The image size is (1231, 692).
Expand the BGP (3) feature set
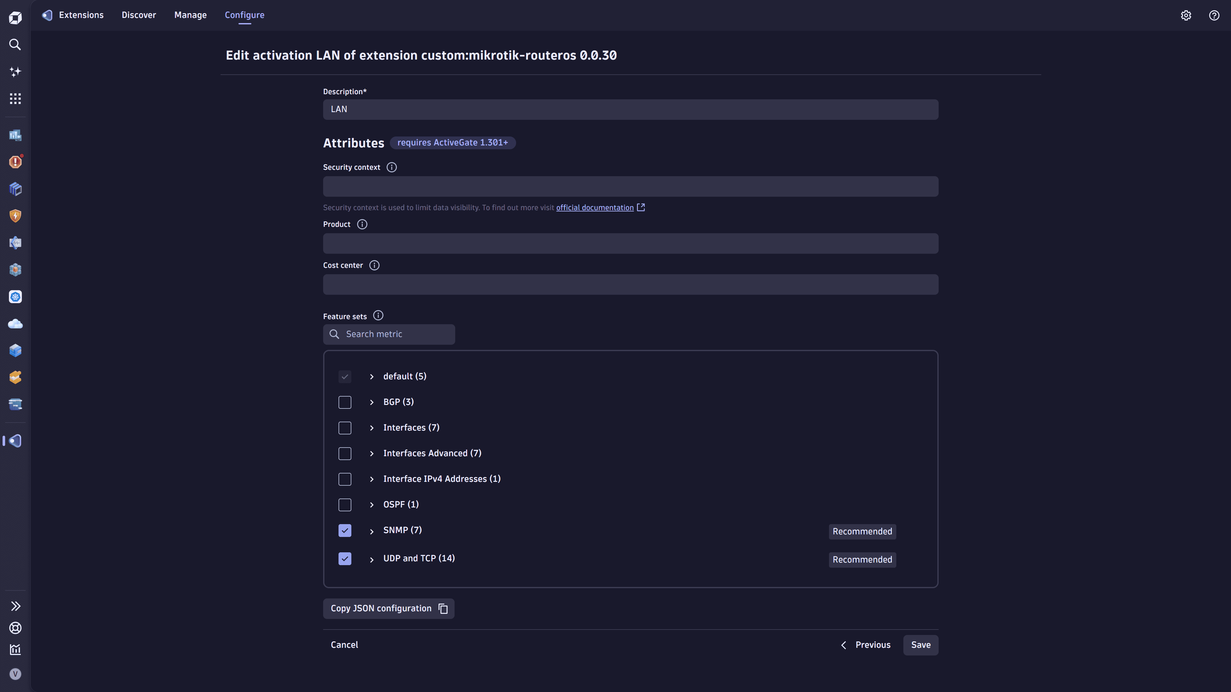(x=371, y=402)
